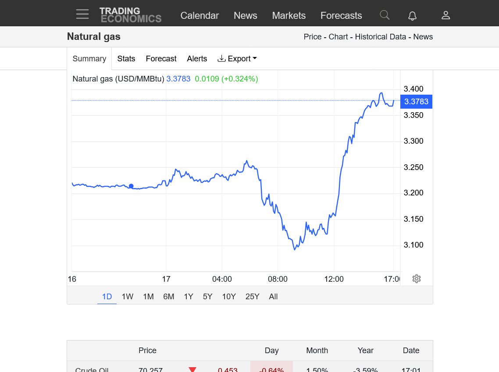Expand the Export dropdown

point(237,59)
